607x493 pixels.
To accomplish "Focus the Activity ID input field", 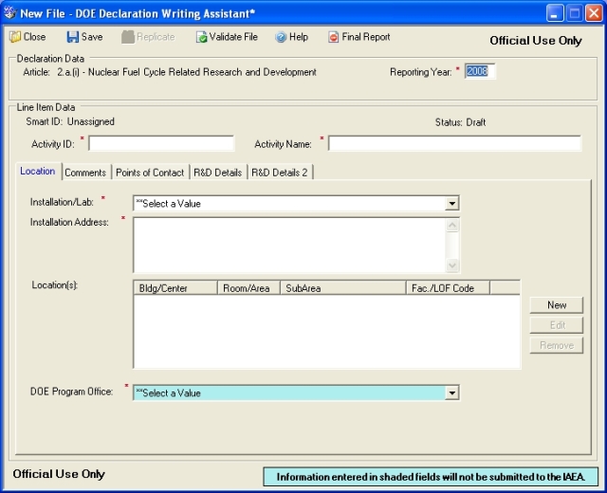I will coord(161,143).
